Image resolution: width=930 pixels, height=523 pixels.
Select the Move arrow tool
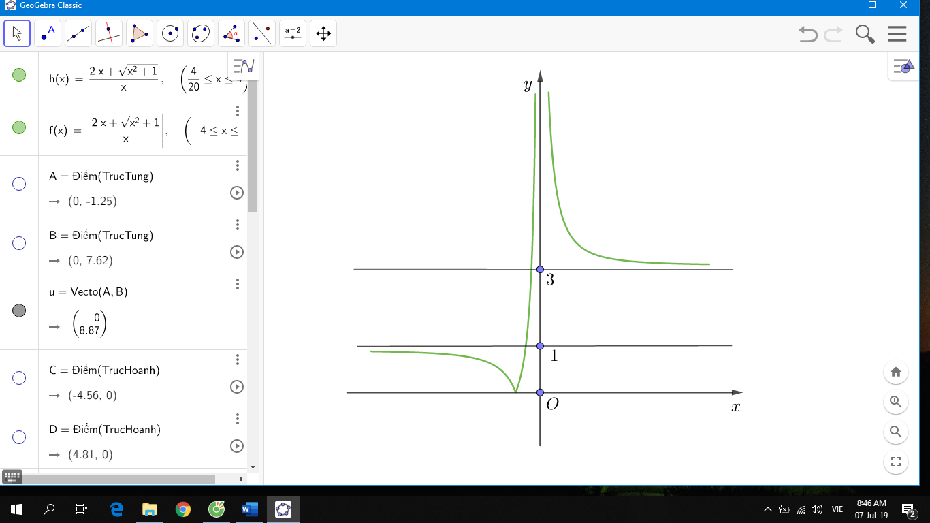point(17,33)
